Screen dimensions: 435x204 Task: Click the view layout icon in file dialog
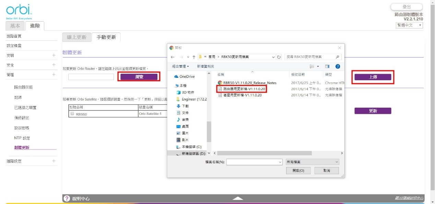click(x=312, y=66)
